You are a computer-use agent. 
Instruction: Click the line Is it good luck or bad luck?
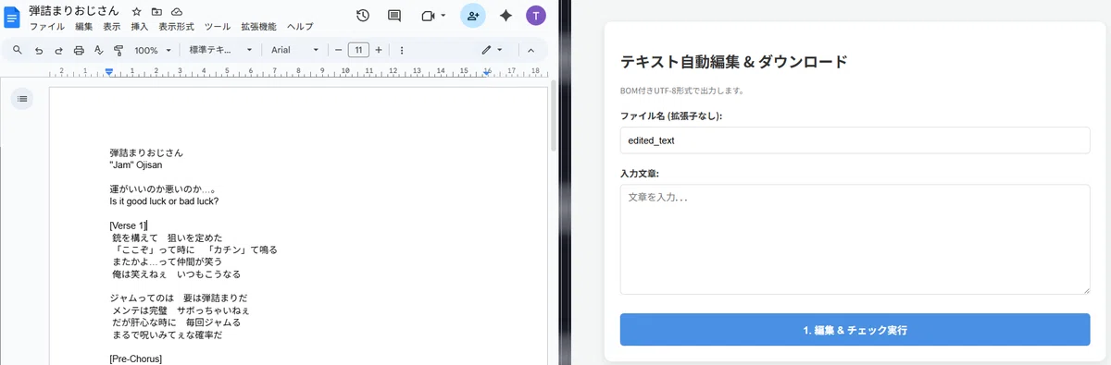point(164,201)
